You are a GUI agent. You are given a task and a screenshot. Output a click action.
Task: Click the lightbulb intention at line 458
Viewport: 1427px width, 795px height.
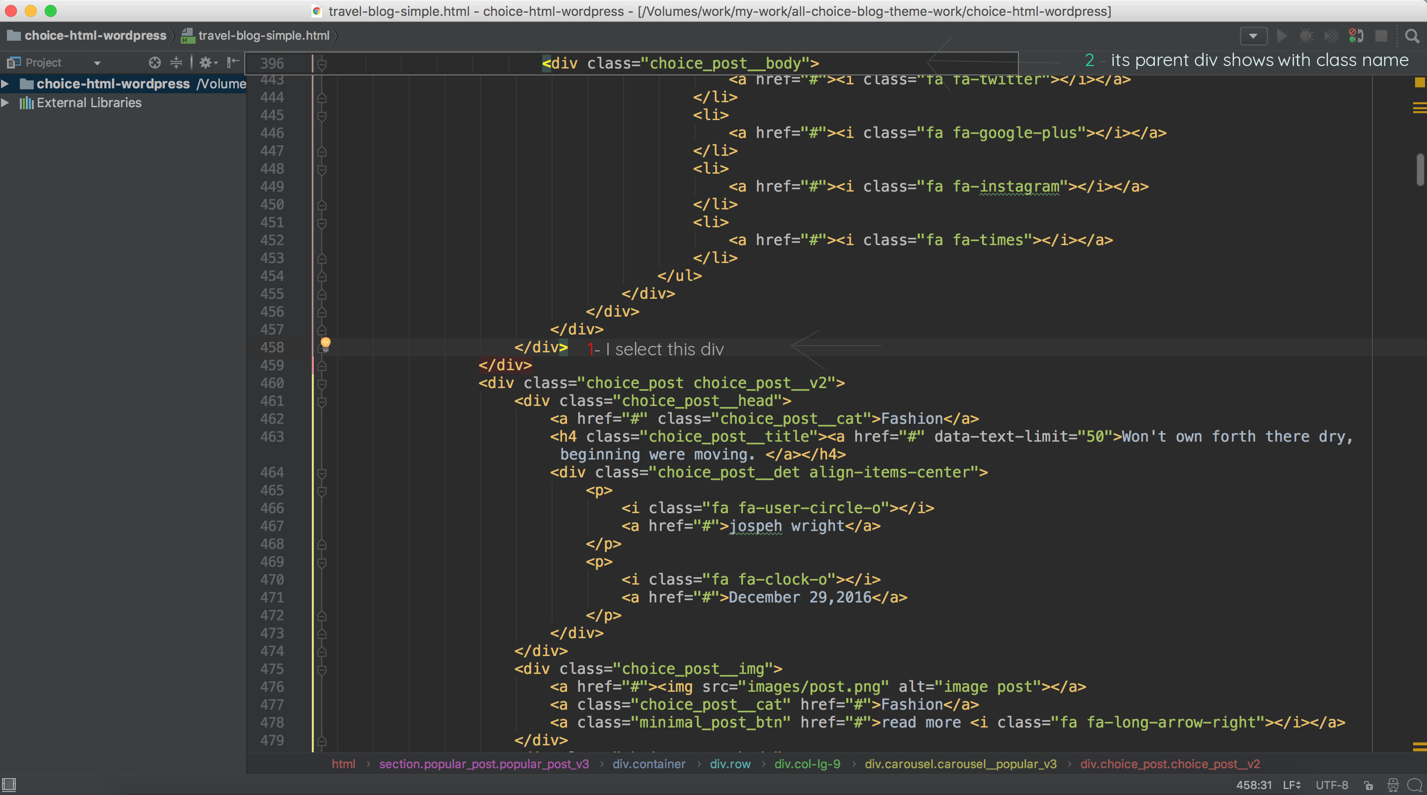coord(326,343)
